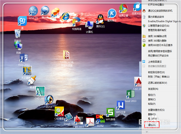This screenshot has height=134, width=181.
Task: Select the blue K music player shortcut
Action: coord(112,15)
